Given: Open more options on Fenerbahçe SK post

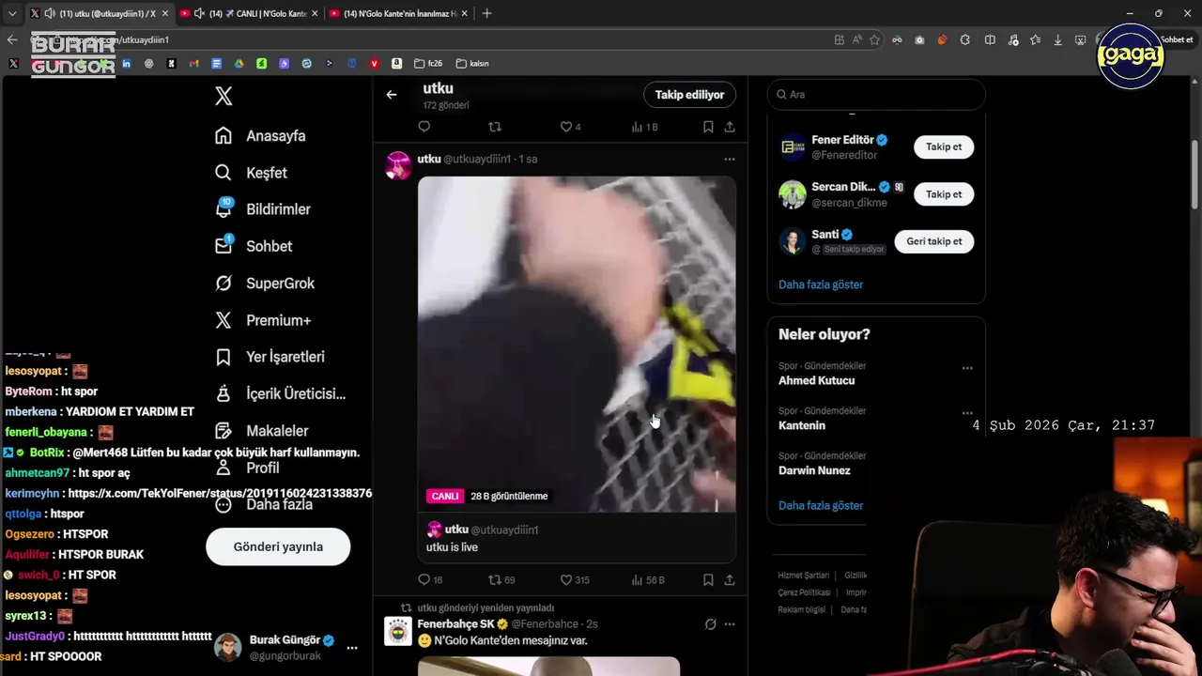Looking at the screenshot, I should point(730,624).
